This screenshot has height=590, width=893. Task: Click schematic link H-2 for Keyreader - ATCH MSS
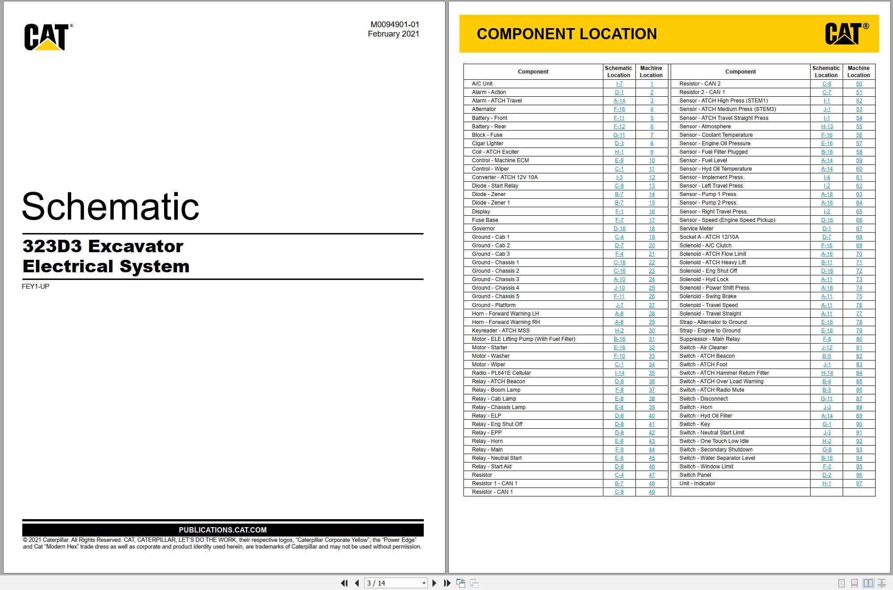(x=619, y=331)
